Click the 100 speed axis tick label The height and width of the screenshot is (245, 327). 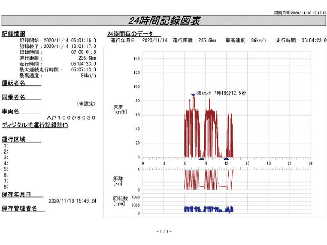137,87
